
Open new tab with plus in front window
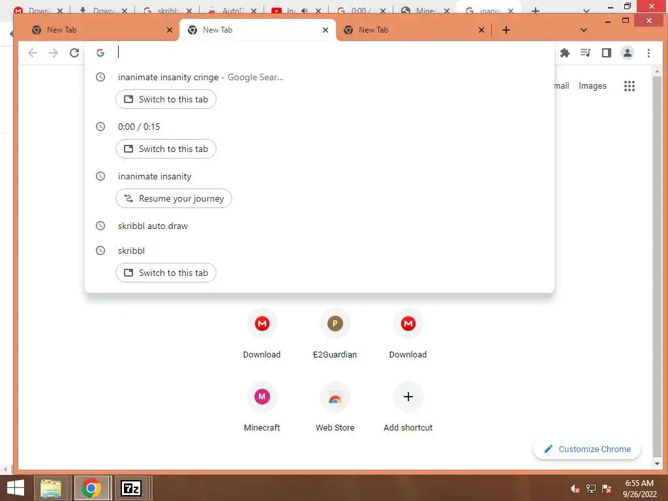506,30
